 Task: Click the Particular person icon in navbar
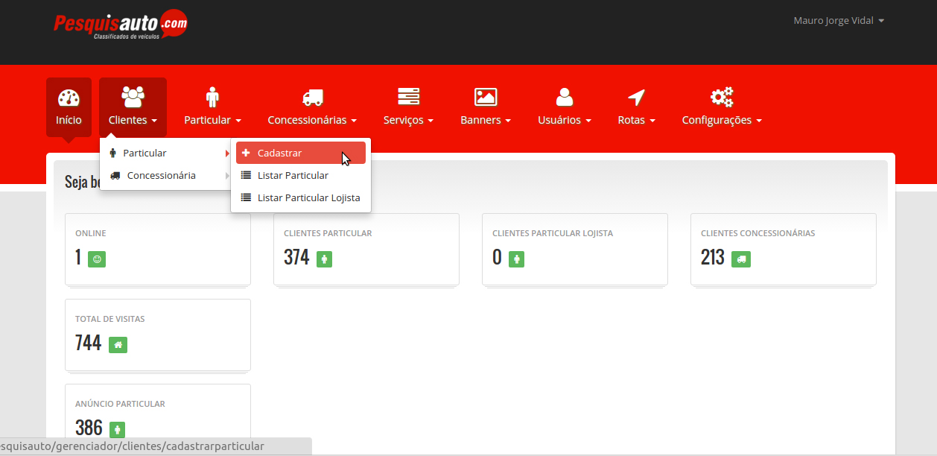tap(213, 97)
